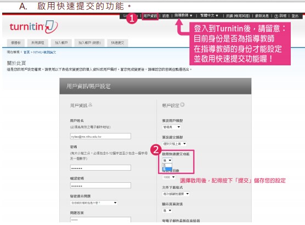Screen dimensions: 305x225
Task: Open the 用戶資訊 link in top bar
Action: 150,16
